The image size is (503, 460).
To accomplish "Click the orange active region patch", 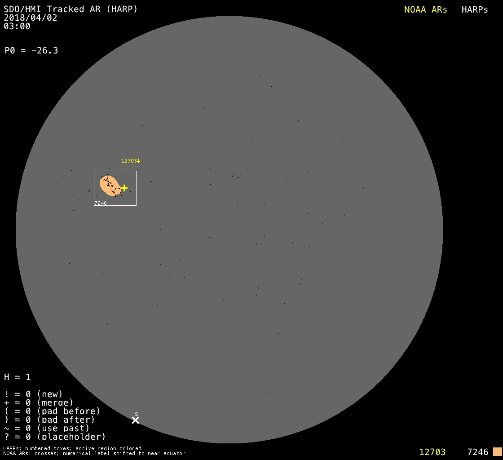I will point(109,186).
